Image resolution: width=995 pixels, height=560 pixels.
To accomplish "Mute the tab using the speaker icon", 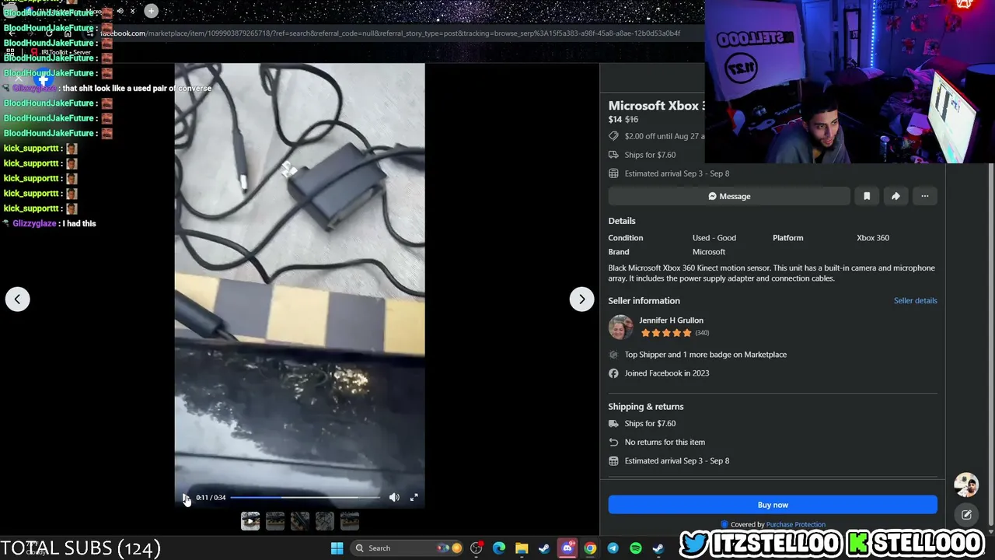I will click(120, 11).
